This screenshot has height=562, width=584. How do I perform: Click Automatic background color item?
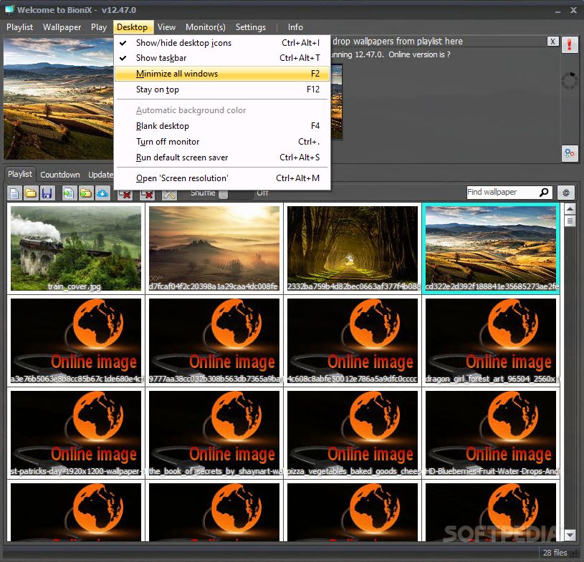click(222, 110)
